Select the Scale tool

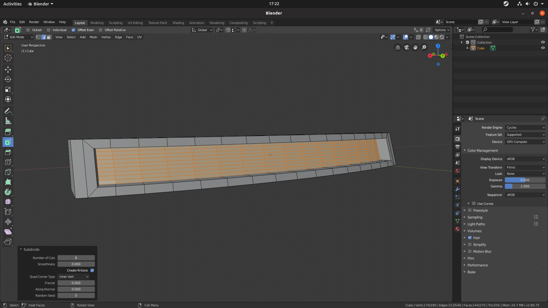point(8,90)
